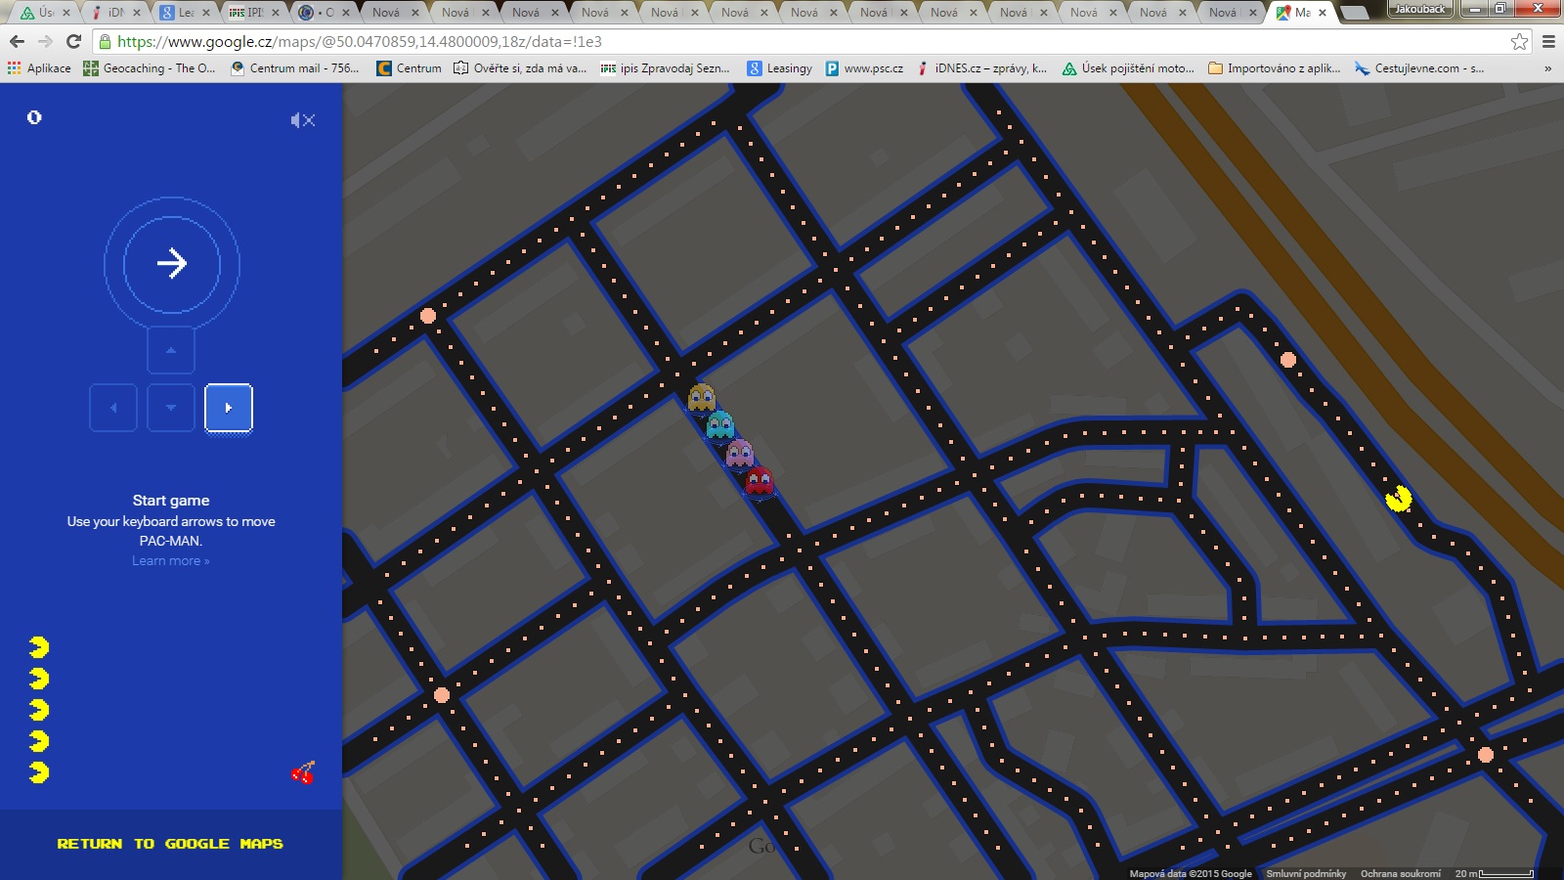Click the yellow Pac-Man on the map

(x=1399, y=499)
